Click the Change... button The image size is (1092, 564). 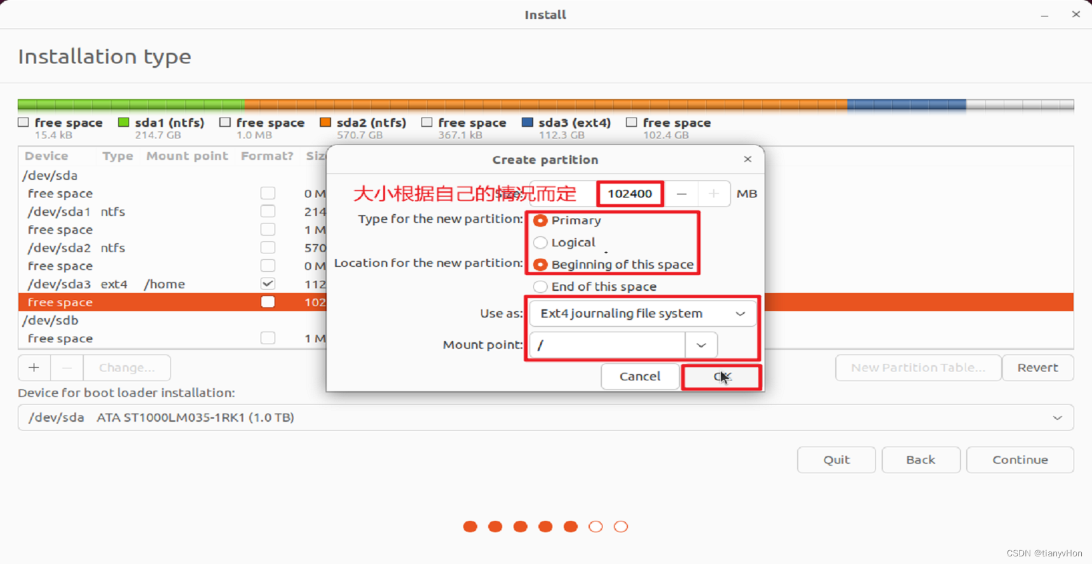(x=126, y=368)
